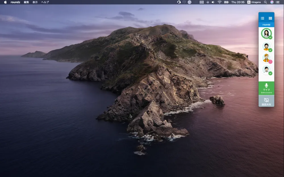Open the ヘルプ menu
Screen dimensions: 284x177
click(x=45, y=2)
